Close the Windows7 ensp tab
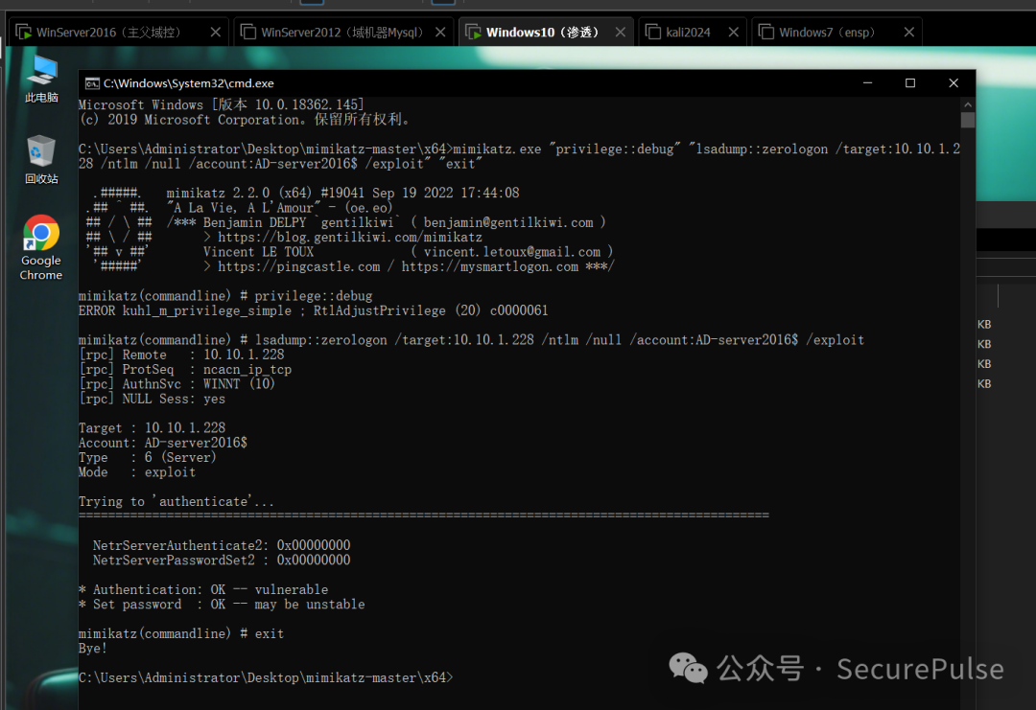The height and width of the screenshot is (710, 1036). click(909, 33)
